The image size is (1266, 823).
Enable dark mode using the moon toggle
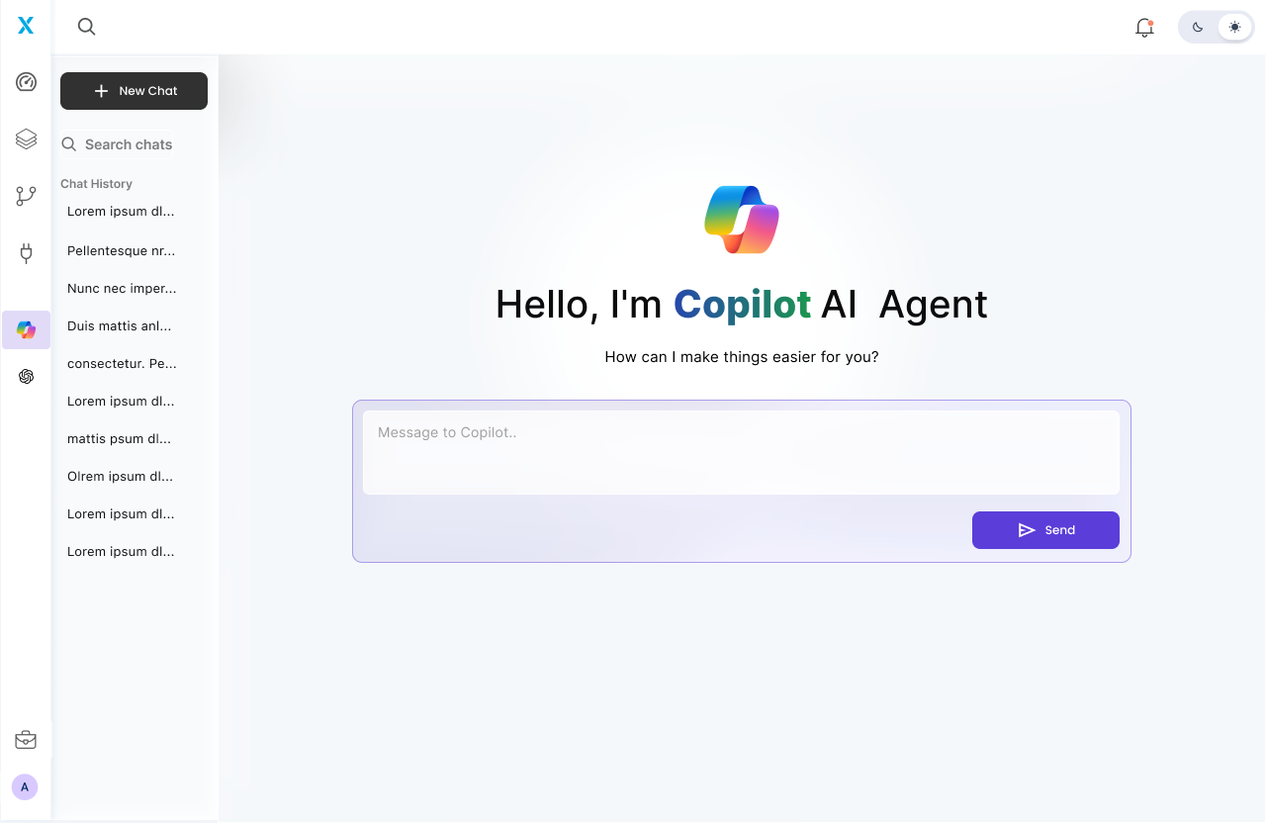1198,27
